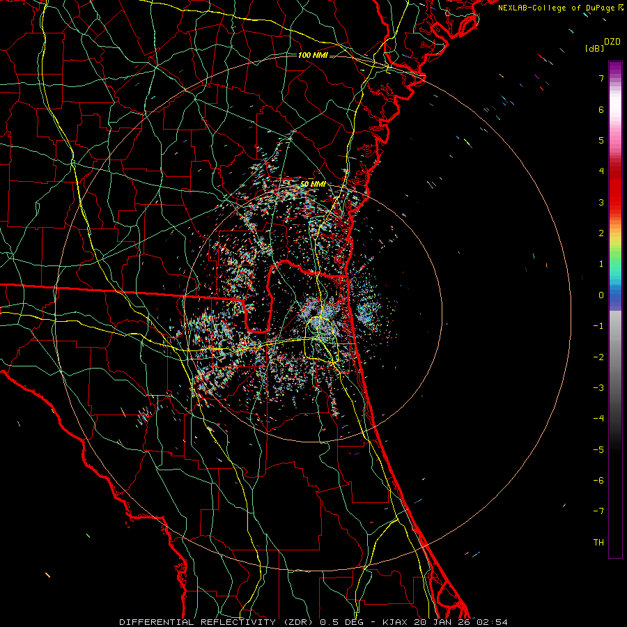Click the positive 2 dB scale label
Screen dimensions: 627x627
[601, 233]
